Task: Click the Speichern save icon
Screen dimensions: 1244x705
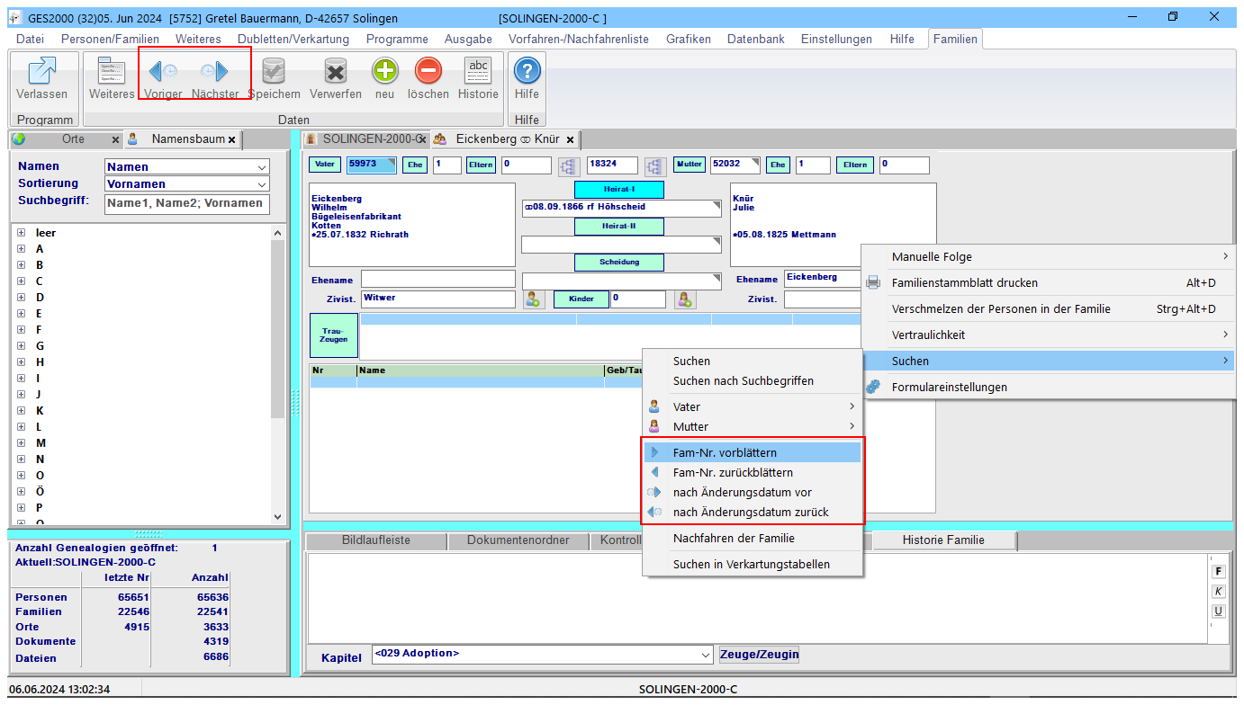Action: (274, 71)
